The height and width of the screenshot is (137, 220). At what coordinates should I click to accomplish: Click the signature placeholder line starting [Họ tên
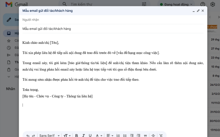point(57,96)
